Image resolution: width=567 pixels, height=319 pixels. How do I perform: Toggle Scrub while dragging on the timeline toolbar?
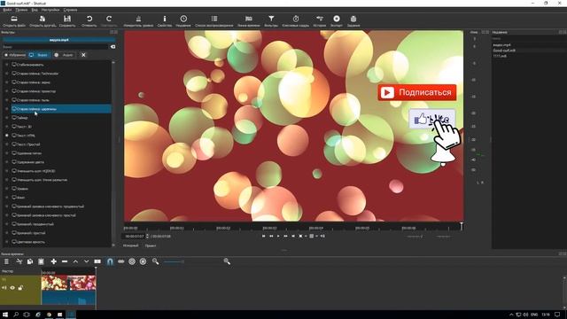click(120, 261)
